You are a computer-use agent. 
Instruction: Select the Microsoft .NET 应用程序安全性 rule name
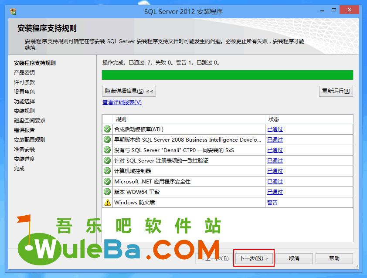tap(153, 182)
